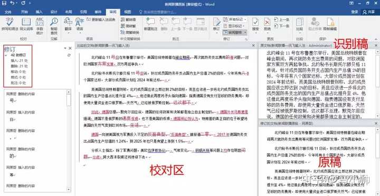Image resolution: width=380 pixels, height=196 pixels.
Task: Click the 共享 share button
Action: coord(368,12)
